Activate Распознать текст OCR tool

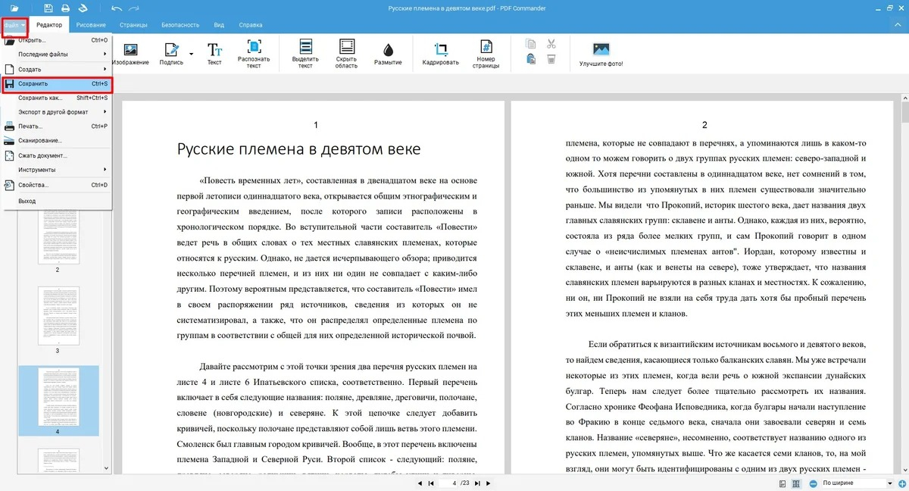coord(254,53)
